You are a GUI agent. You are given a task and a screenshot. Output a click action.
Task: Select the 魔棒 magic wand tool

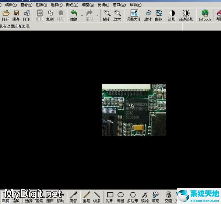coord(50,197)
